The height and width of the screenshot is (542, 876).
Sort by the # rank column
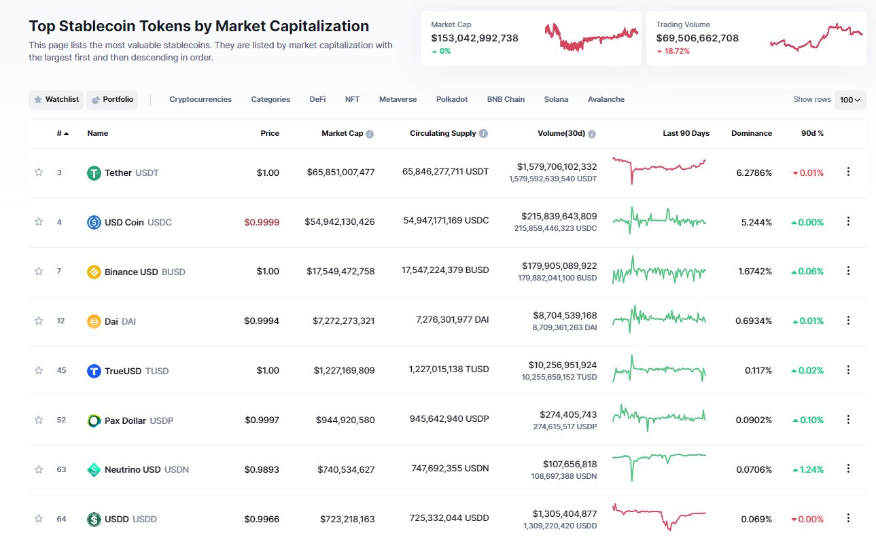(63, 134)
